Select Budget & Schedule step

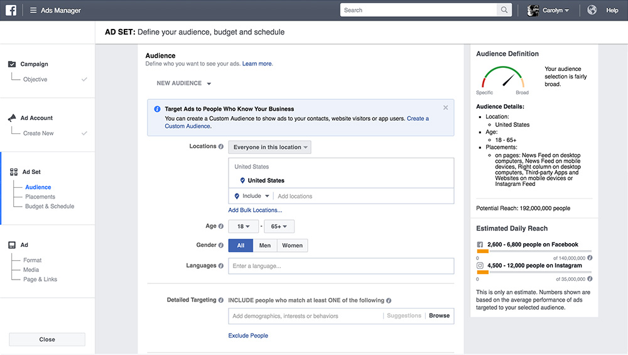coord(50,206)
